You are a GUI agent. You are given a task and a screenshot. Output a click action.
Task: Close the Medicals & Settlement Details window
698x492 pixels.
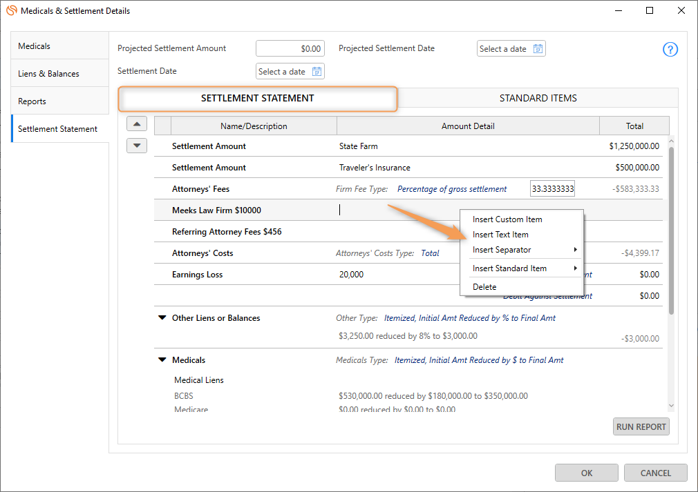pyautogui.click(x=681, y=10)
